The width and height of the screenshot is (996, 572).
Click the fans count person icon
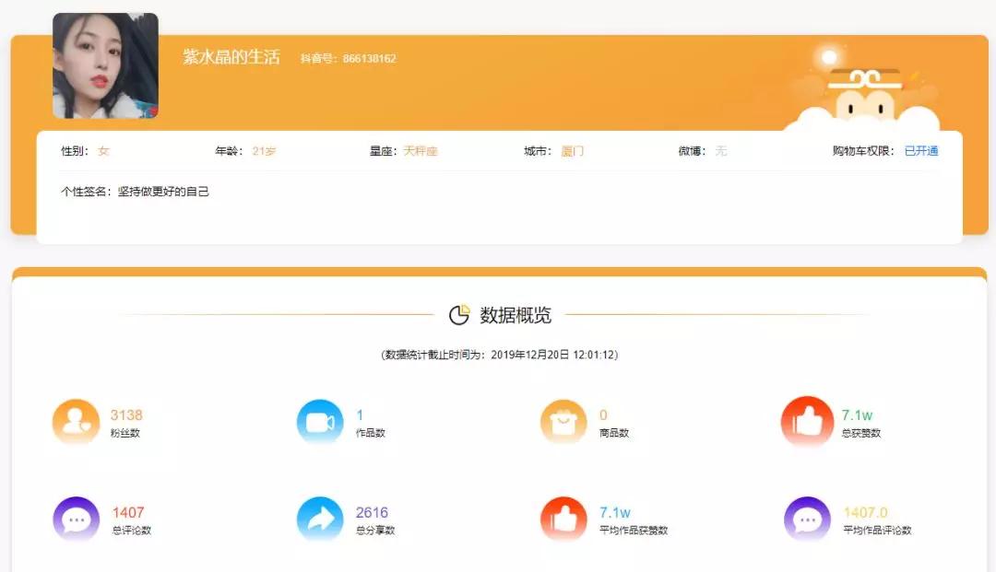pyautogui.click(x=75, y=422)
